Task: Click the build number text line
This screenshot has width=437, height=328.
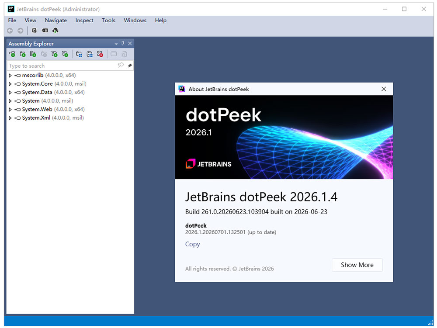Action: coord(256,212)
